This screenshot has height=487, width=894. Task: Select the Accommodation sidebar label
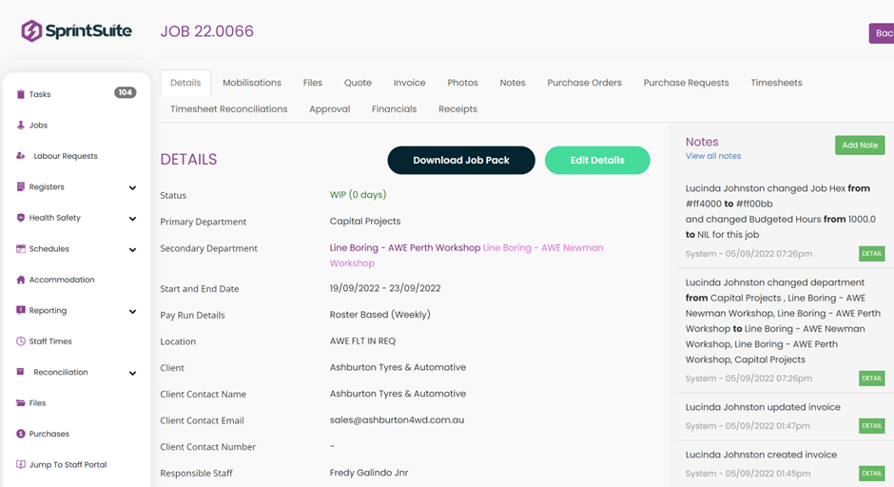[x=62, y=280]
